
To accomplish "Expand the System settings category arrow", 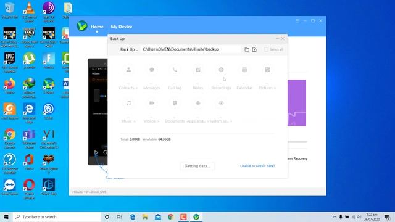I will point(231,121).
